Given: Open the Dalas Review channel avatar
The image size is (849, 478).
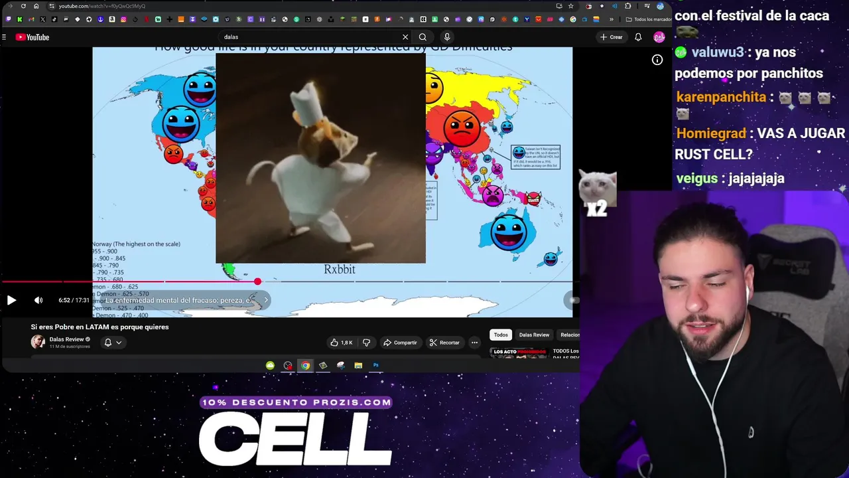Looking at the screenshot, I should tap(38, 342).
